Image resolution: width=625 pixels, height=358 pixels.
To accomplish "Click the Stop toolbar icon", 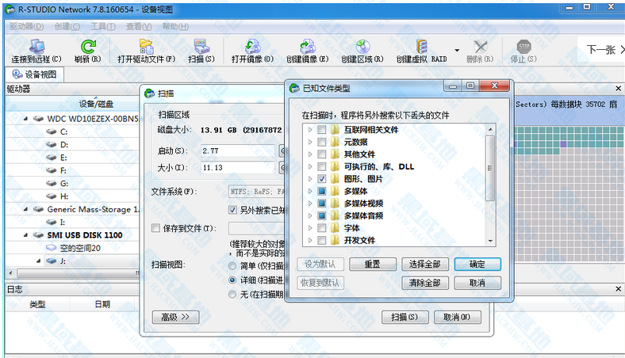I will point(523,47).
